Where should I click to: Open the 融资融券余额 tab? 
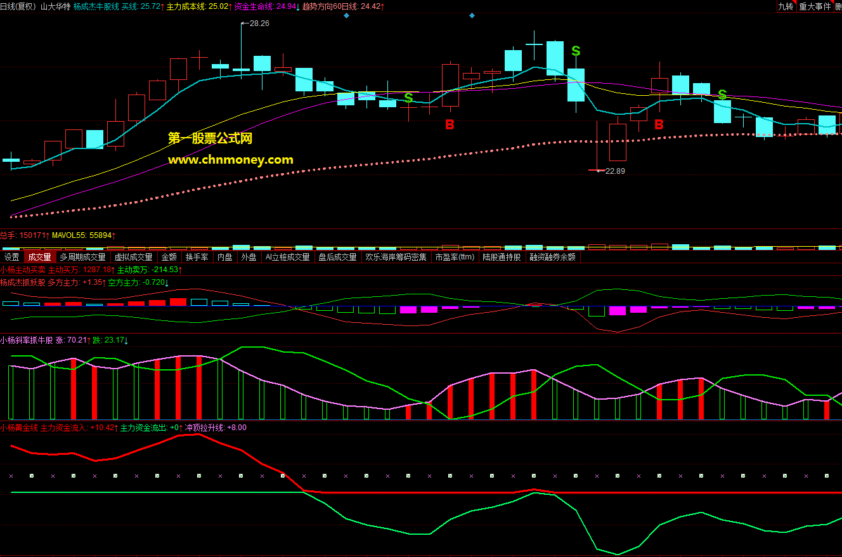pyautogui.click(x=552, y=257)
